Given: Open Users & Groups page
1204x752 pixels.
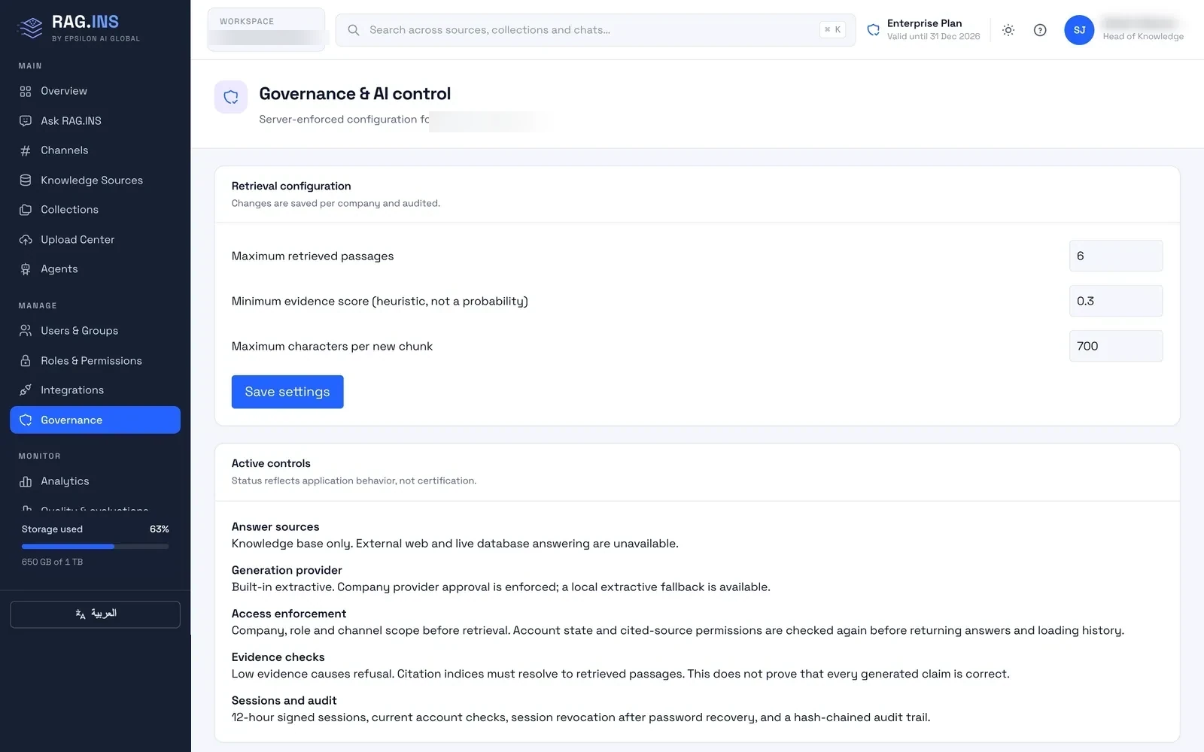Looking at the screenshot, I should point(95,331).
